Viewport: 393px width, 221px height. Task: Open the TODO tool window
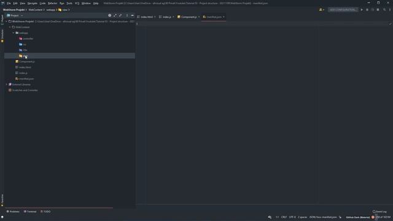45,211
